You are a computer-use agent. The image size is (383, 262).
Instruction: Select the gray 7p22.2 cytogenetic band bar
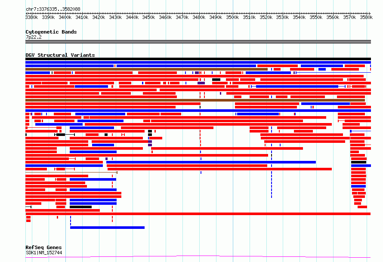click(x=198, y=42)
